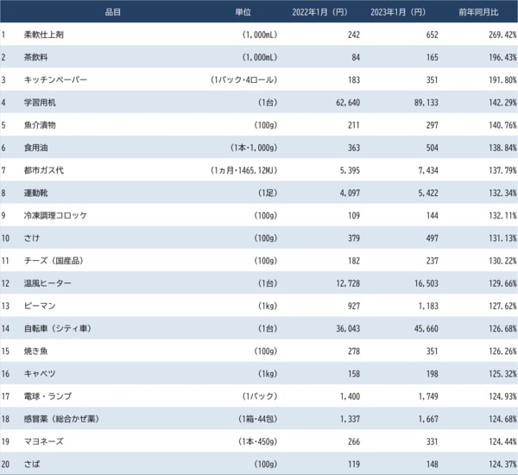Select the 焼き魚 item name
This screenshot has height=475, width=518.
(x=35, y=351)
